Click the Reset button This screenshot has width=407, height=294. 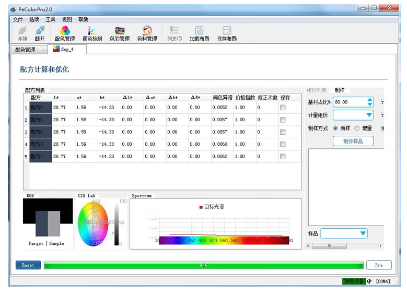[28, 265]
